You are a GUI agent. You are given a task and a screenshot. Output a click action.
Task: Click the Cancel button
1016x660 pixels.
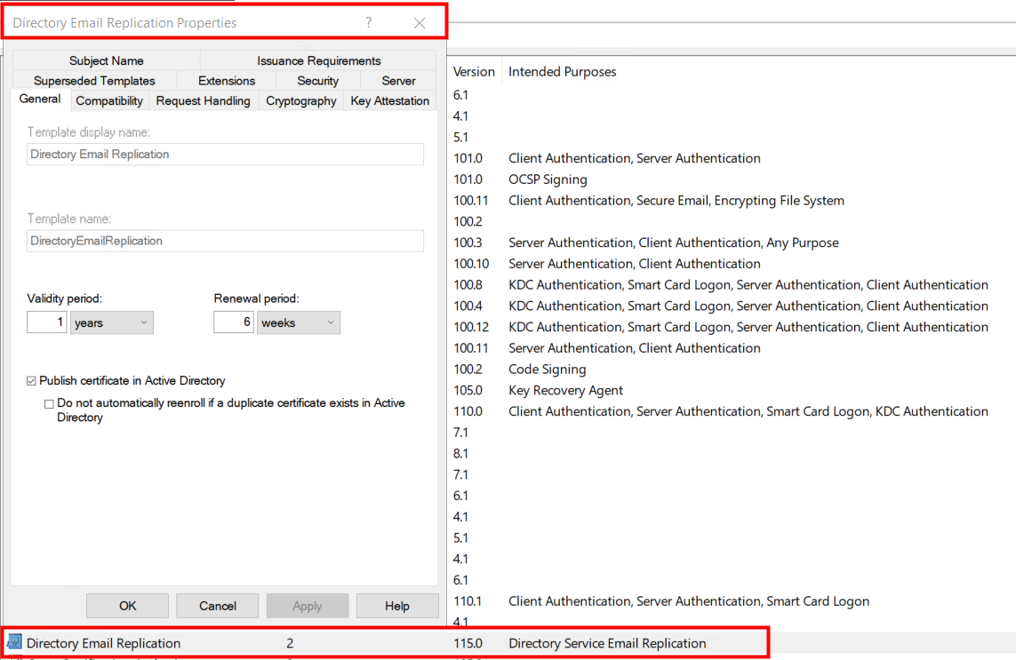click(x=217, y=606)
